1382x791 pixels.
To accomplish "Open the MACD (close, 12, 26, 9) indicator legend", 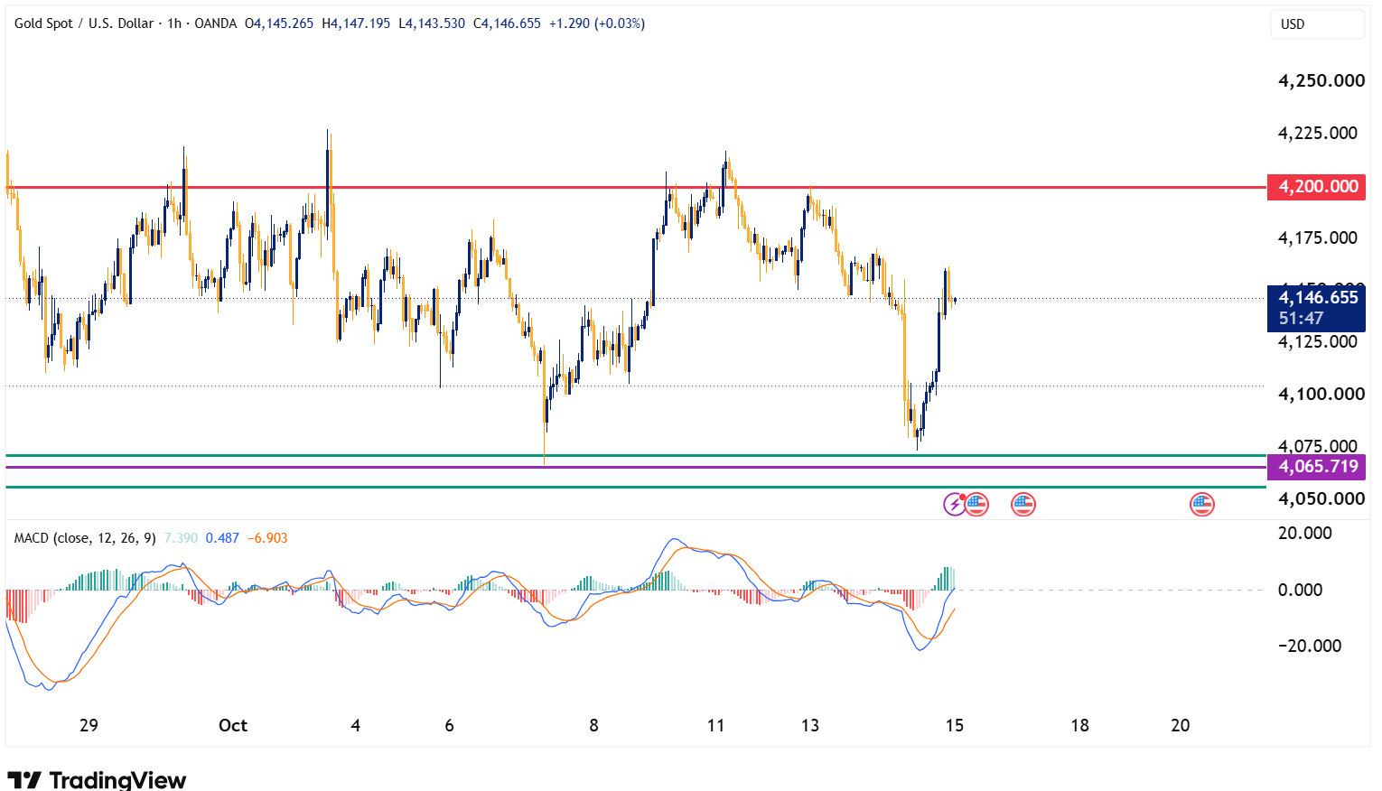I will pyautogui.click(x=85, y=538).
